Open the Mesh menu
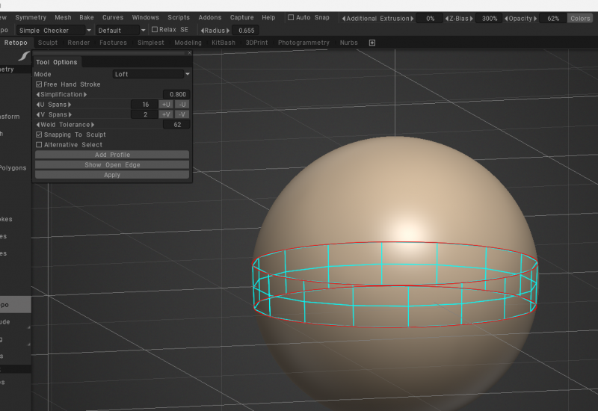598x411 pixels. tap(63, 17)
